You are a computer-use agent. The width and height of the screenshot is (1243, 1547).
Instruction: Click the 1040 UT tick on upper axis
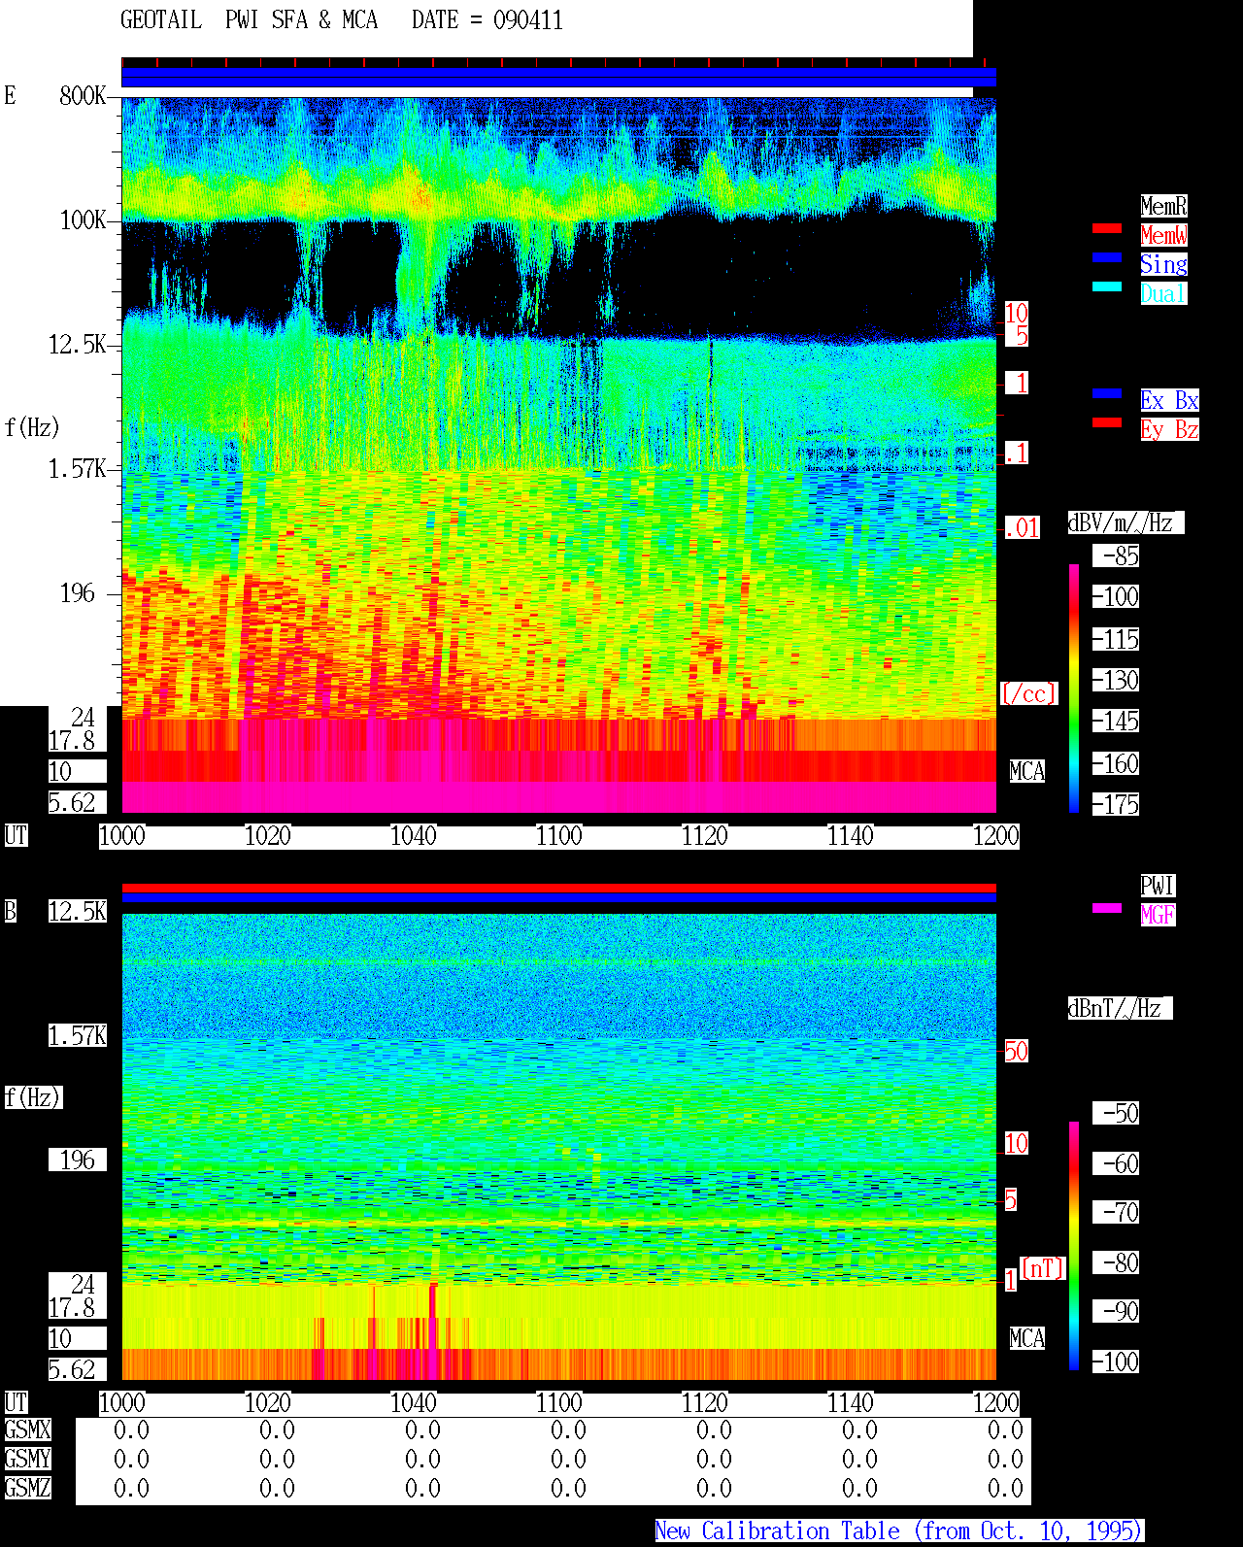pos(414,836)
